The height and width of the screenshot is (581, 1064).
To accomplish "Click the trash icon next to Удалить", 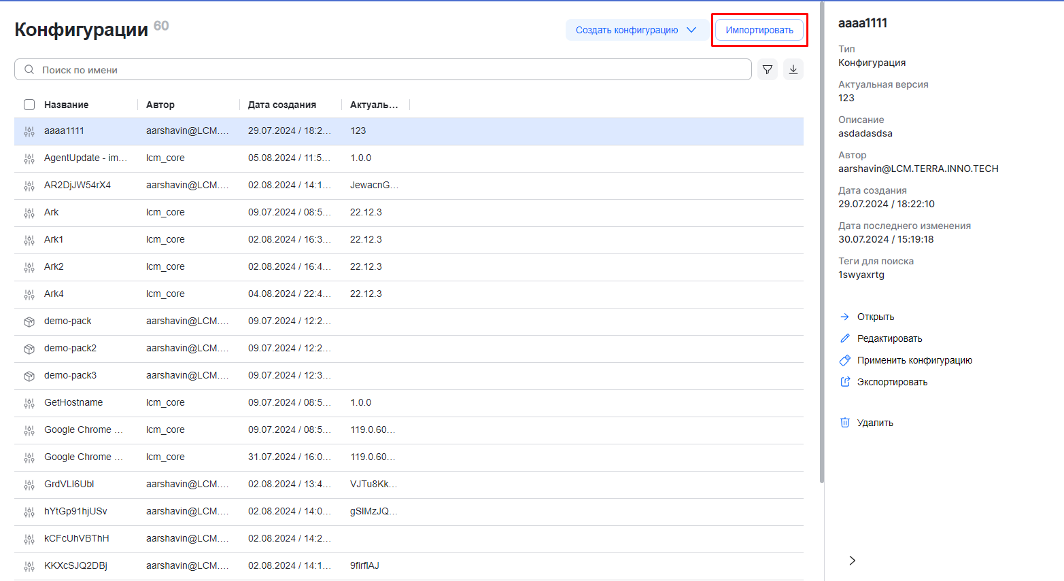I will [845, 423].
